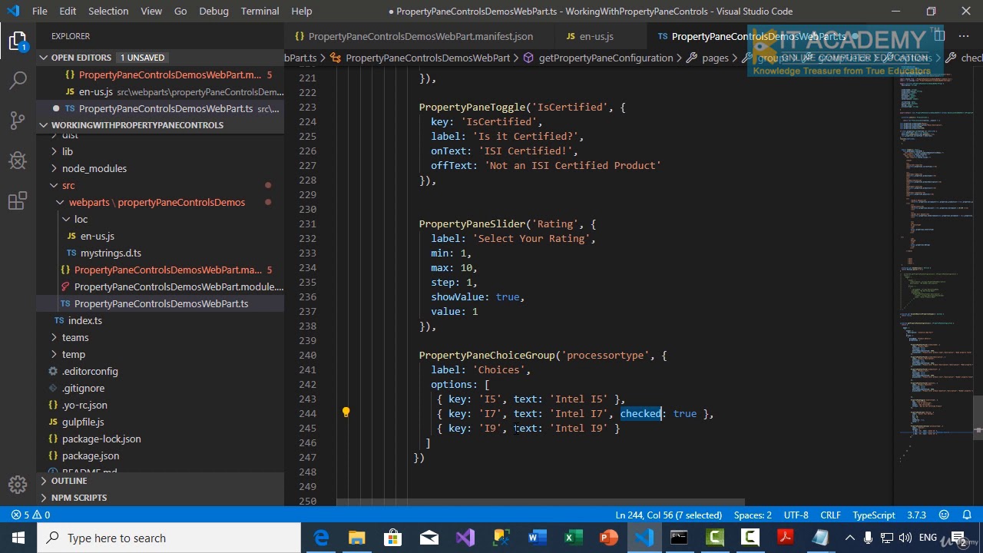Image resolution: width=983 pixels, height=553 pixels.
Task: Open Source Control view
Action: 18,120
